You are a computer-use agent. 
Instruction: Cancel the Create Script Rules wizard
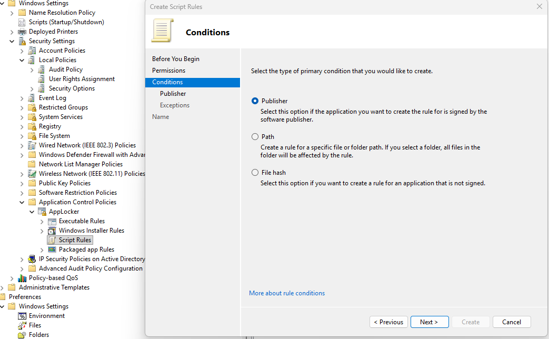tap(512, 322)
